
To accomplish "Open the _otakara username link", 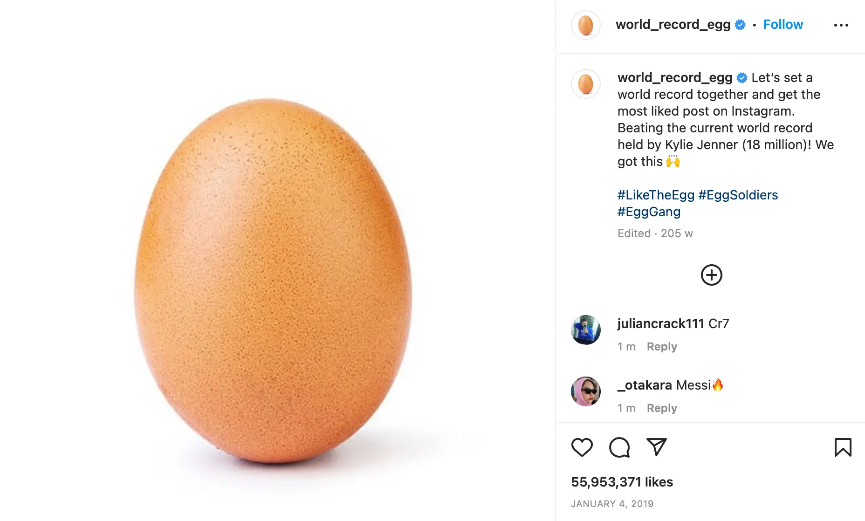I will pos(645,385).
